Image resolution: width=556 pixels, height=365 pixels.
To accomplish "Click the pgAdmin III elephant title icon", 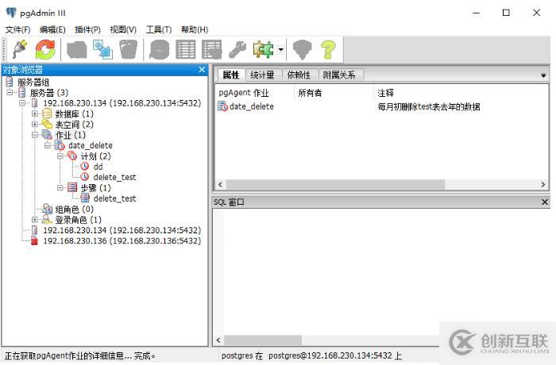I will point(11,13).
